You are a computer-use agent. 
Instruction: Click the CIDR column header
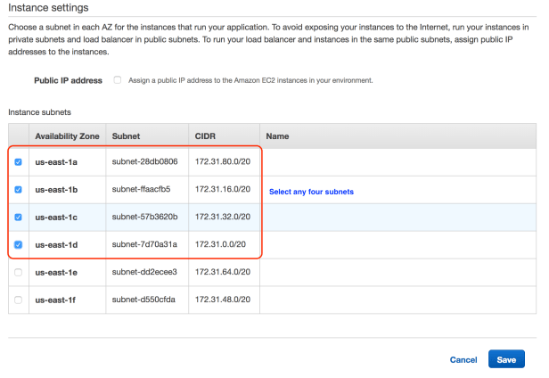click(x=205, y=136)
